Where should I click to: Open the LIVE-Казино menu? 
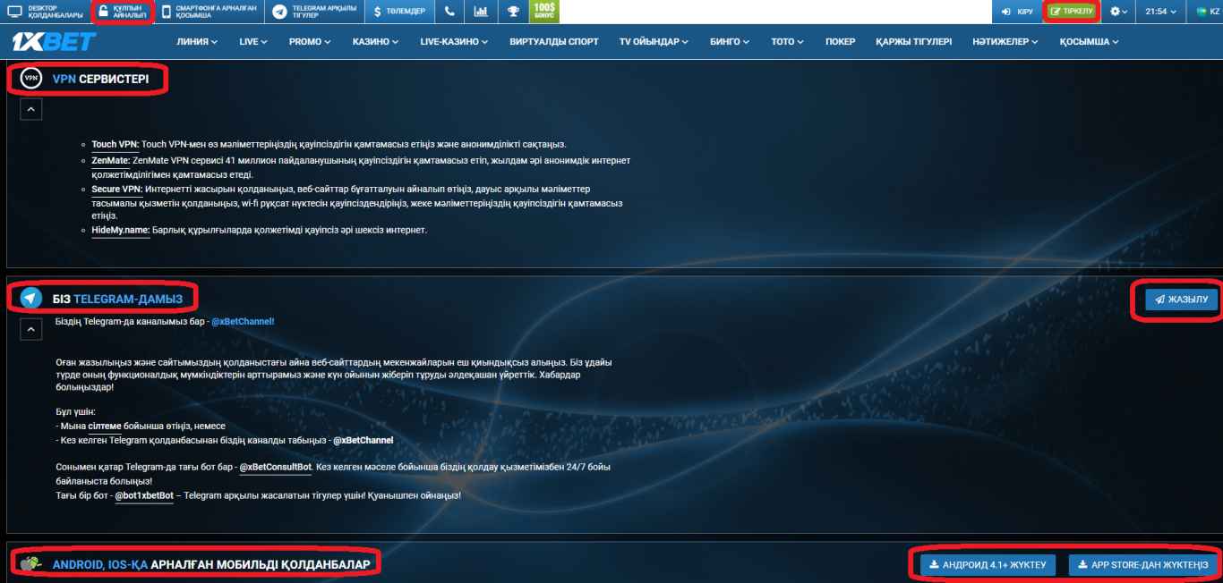point(454,42)
